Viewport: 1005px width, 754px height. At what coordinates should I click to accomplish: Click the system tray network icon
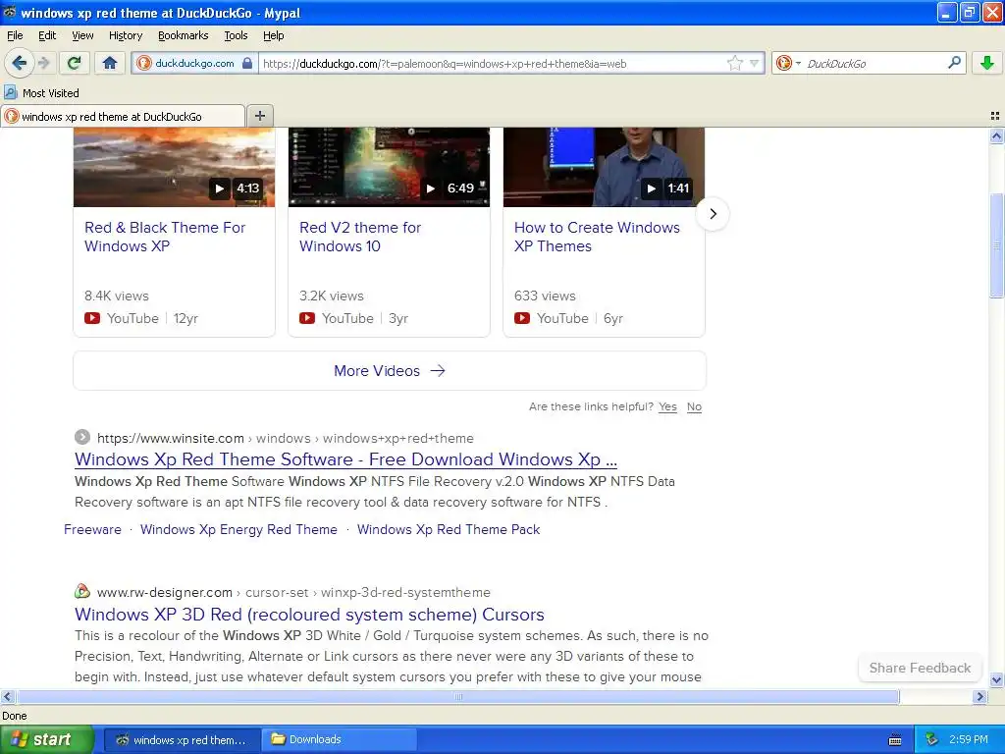pos(932,739)
